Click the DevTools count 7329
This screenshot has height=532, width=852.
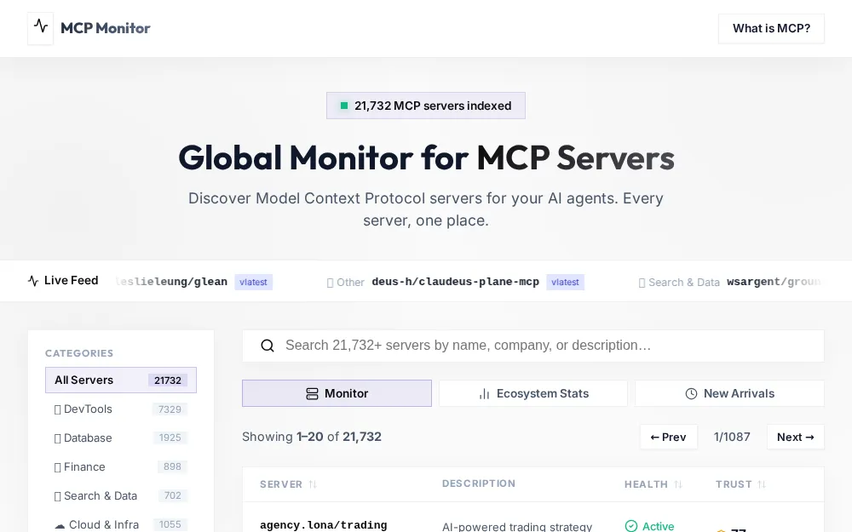170,409
